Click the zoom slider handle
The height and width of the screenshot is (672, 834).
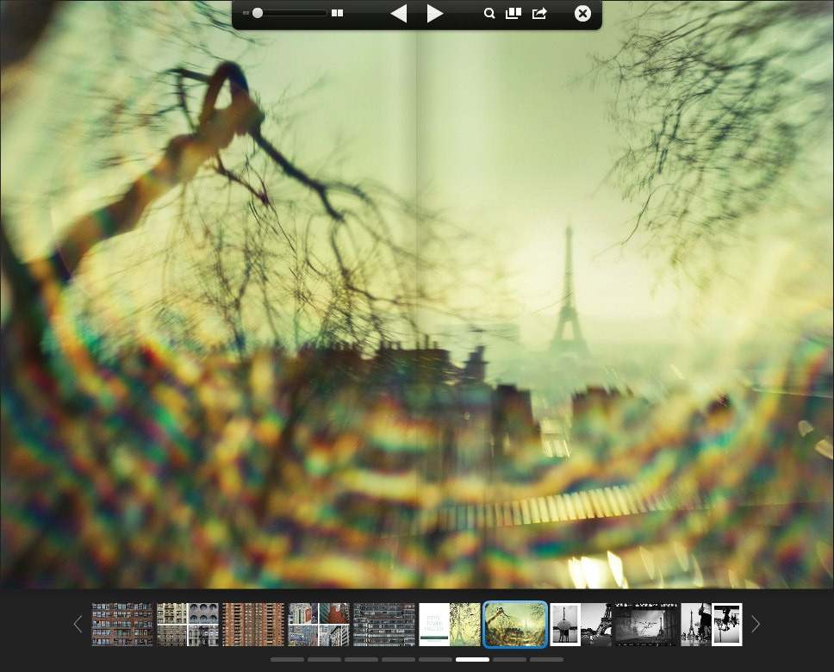258,14
